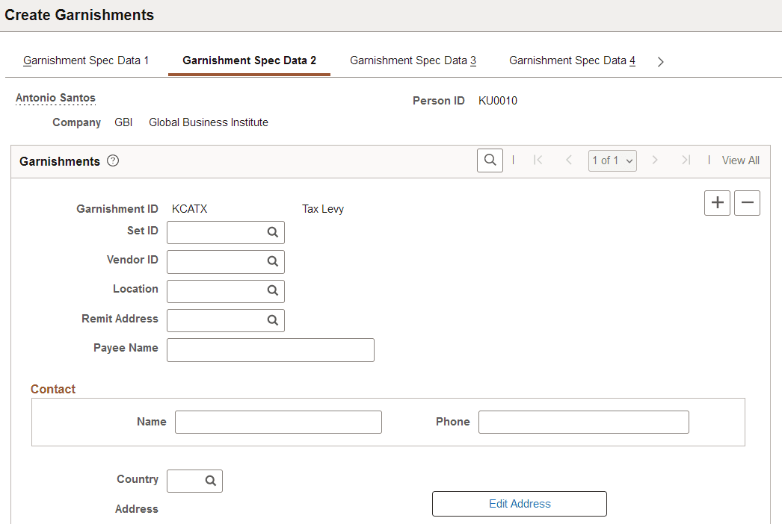Open the Garnishments search find icon
Screen dimensions: 782x524
pyautogui.click(x=490, y=160)
